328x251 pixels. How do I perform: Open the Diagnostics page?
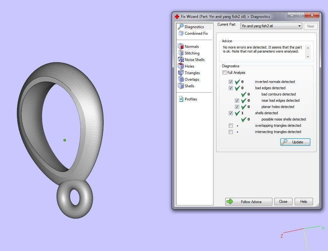tap(194, 27)
